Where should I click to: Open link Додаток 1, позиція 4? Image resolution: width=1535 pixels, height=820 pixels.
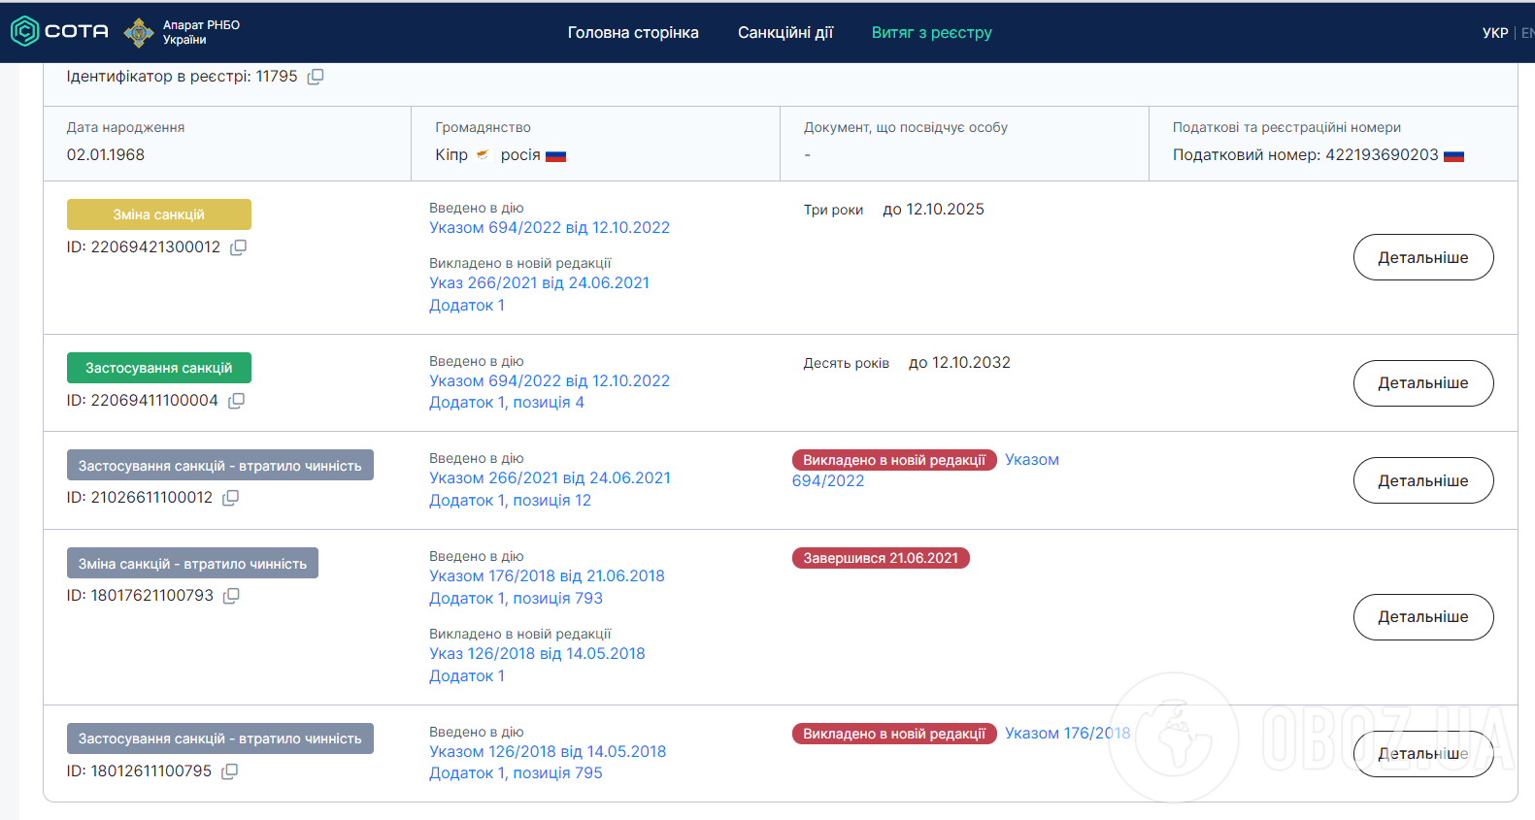(x=506, y=403)
